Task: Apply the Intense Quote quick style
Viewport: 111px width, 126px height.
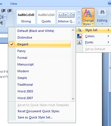Action: point(66,17)
